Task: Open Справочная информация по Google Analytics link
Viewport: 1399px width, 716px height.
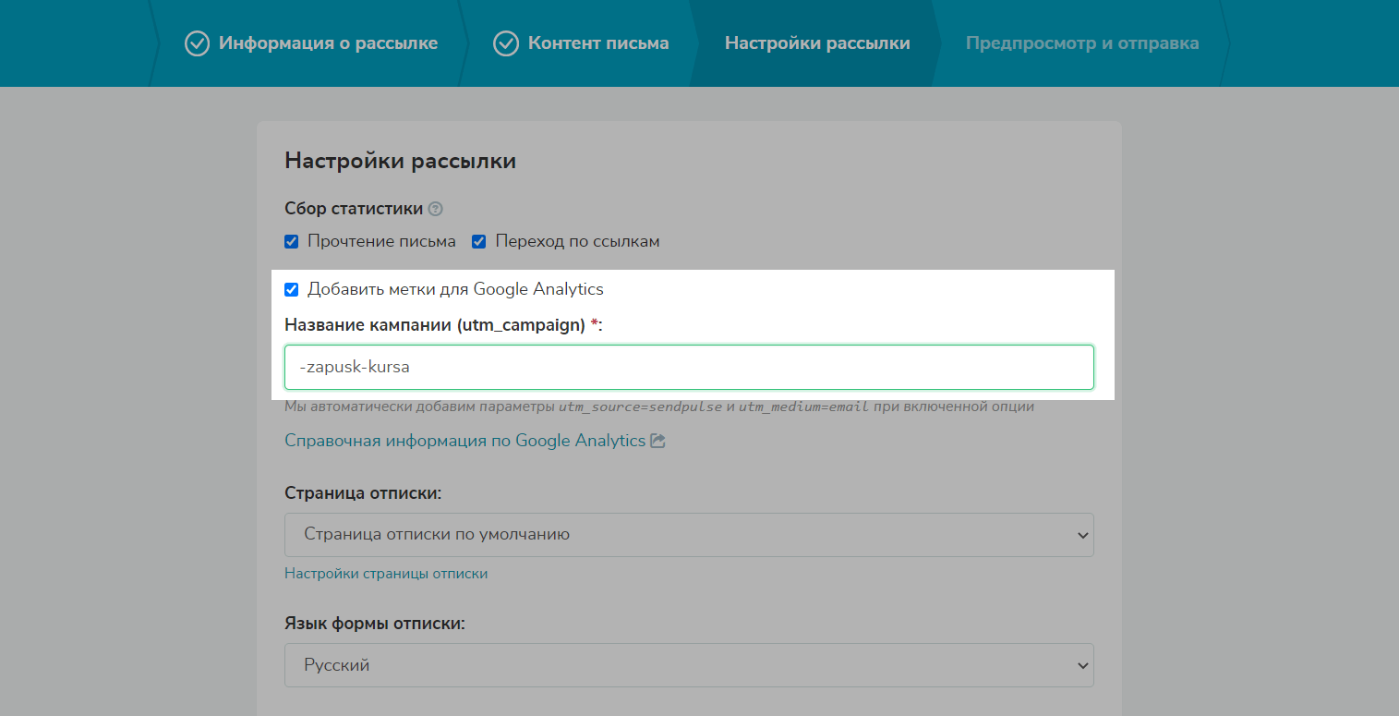Action: (464, 441)
